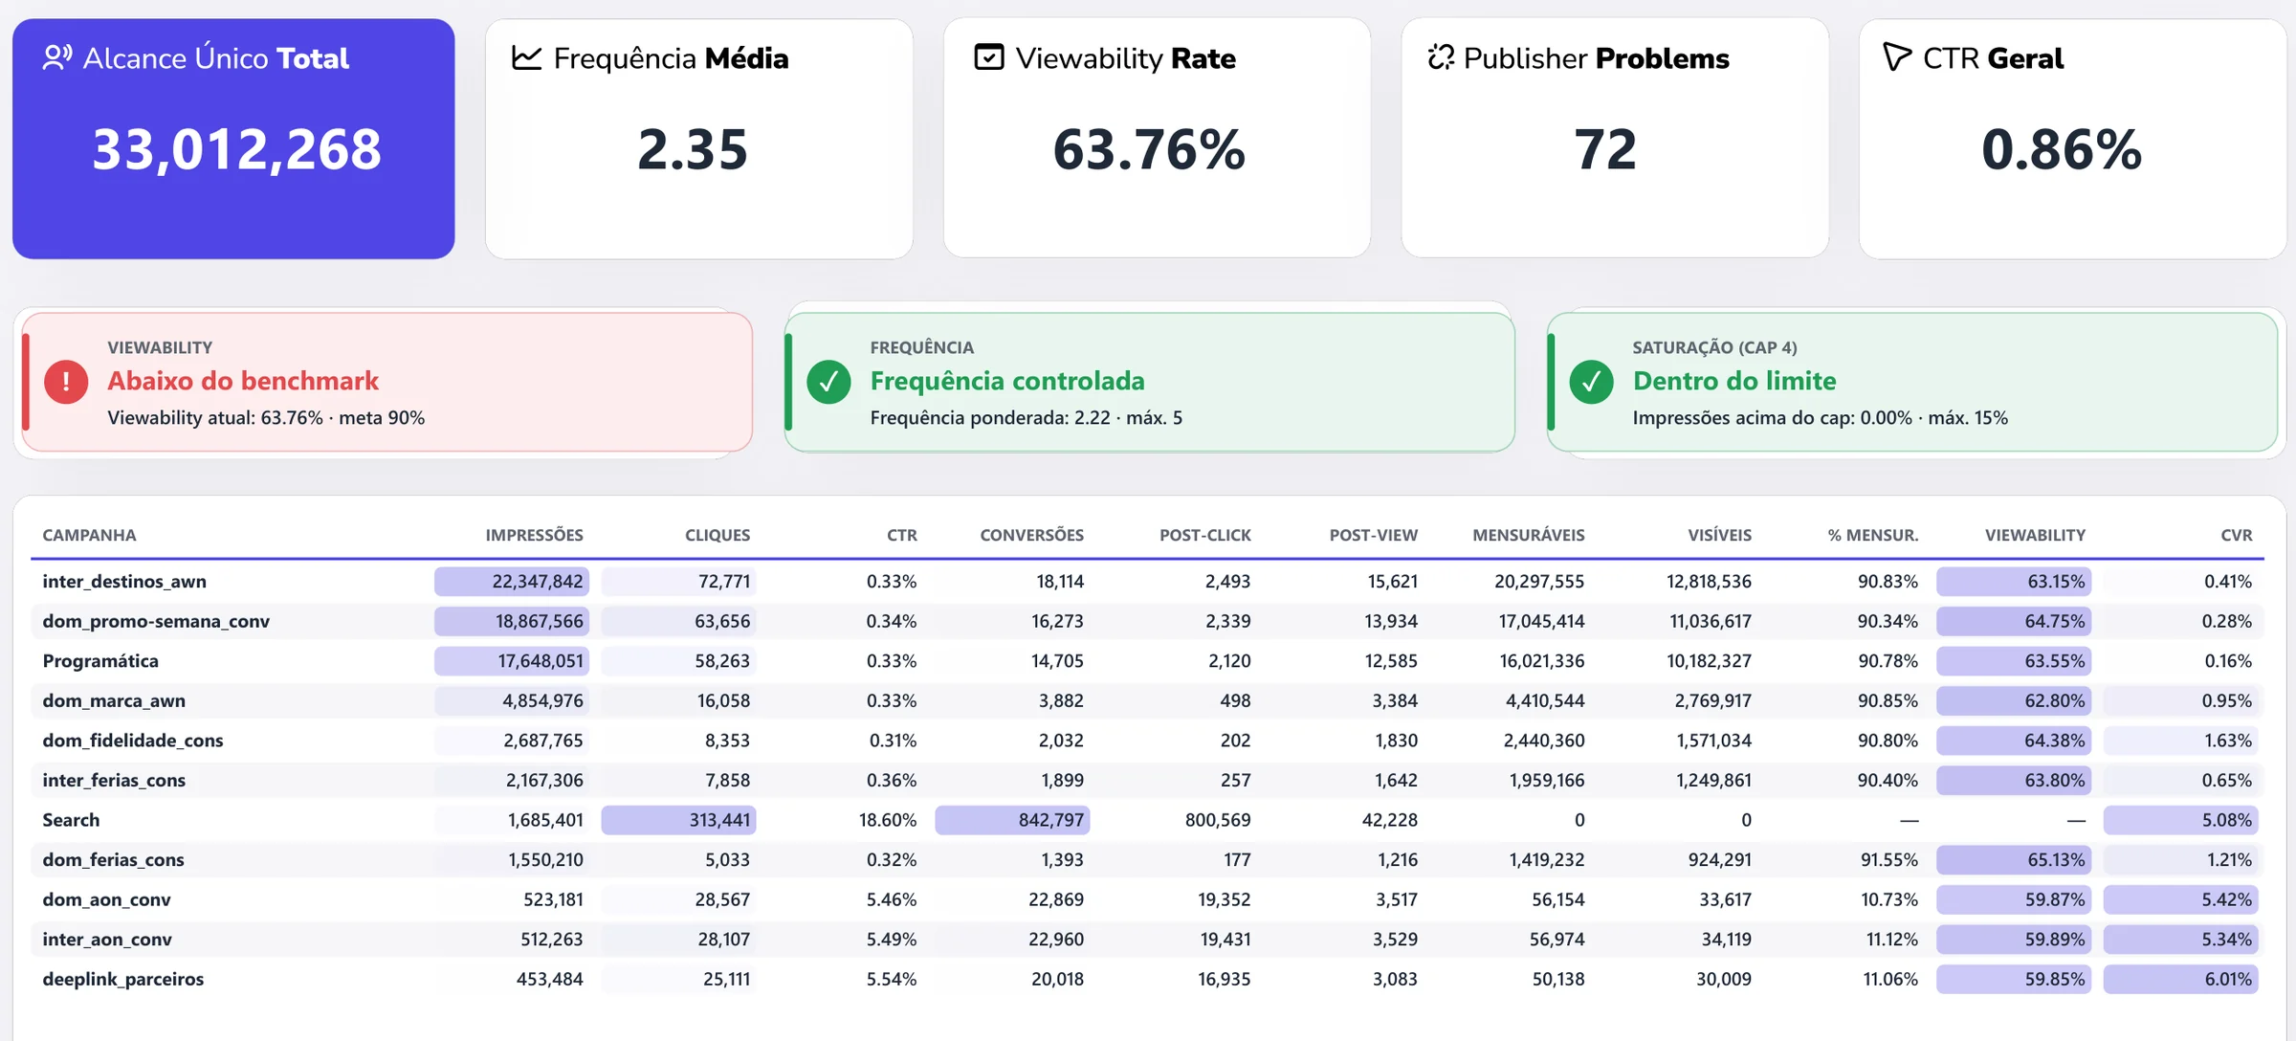Click the 22,347,842 impressions cell
Image resolution: width=2296 pixels, height=1041 pixels.
point(512,581)
